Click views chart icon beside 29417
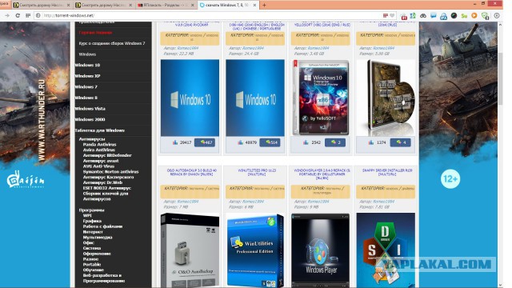The image size is (512, 288). pyautogui.click(x=175, y=142)
